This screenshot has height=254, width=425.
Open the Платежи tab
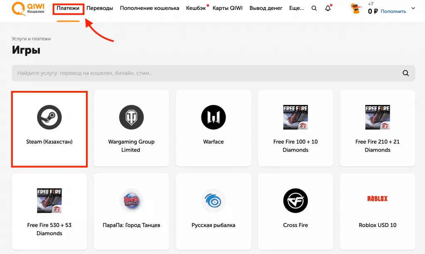click(68, 8)
